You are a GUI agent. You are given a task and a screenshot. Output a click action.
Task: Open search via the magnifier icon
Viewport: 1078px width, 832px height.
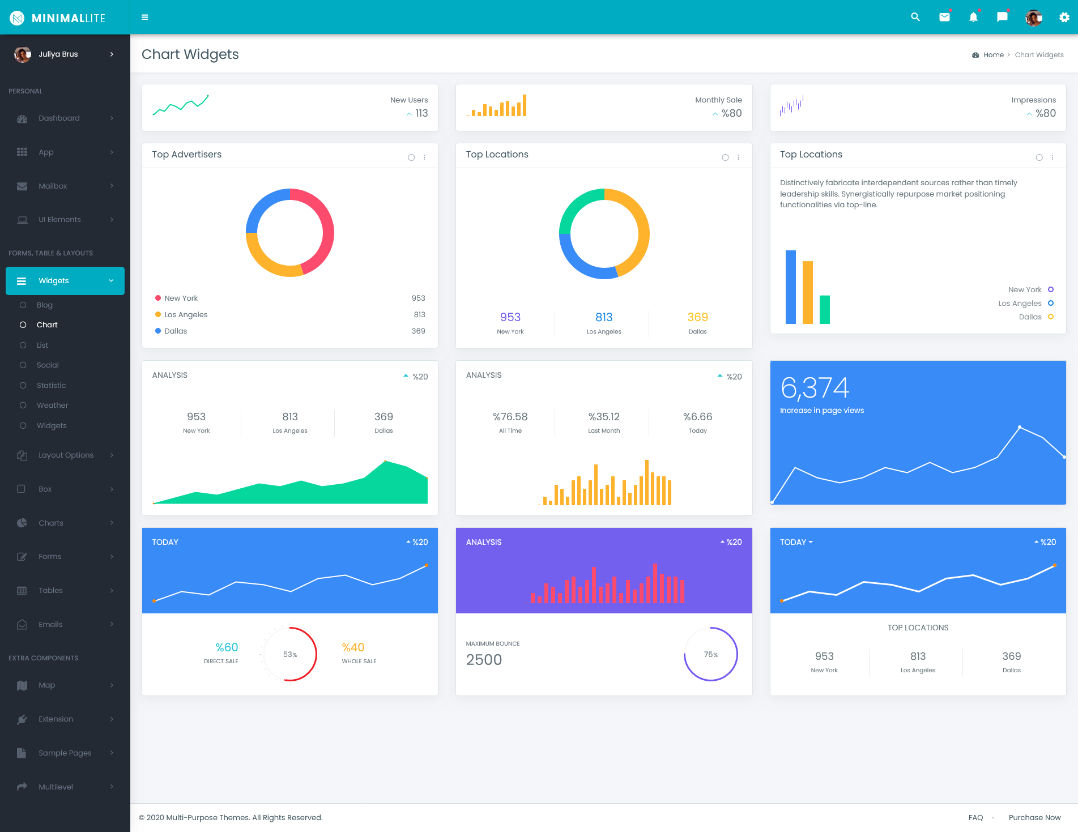(915, 17)
